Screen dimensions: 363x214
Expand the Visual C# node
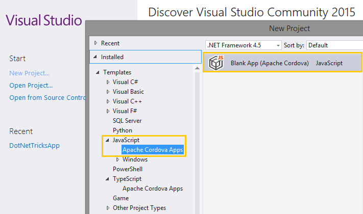pos(108,82)
